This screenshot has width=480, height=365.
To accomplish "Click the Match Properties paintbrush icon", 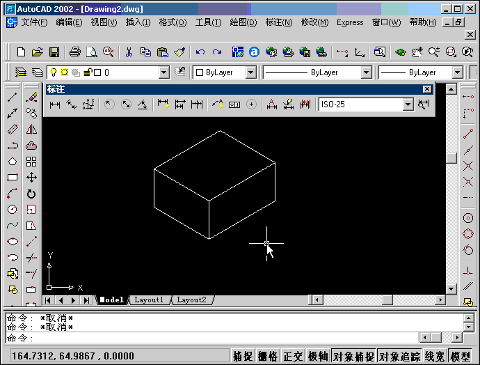I will [180, 52].
